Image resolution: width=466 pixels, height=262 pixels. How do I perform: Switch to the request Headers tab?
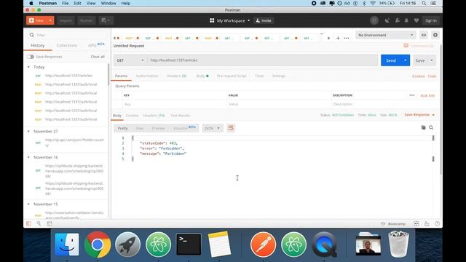[x=176, y=76]
